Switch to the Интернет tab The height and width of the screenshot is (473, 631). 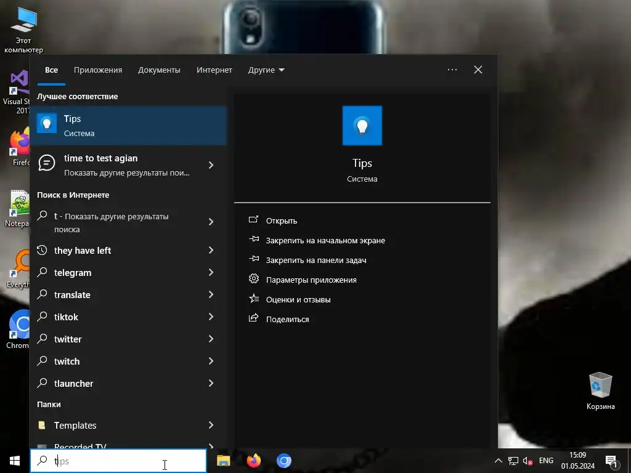[214, 70]
